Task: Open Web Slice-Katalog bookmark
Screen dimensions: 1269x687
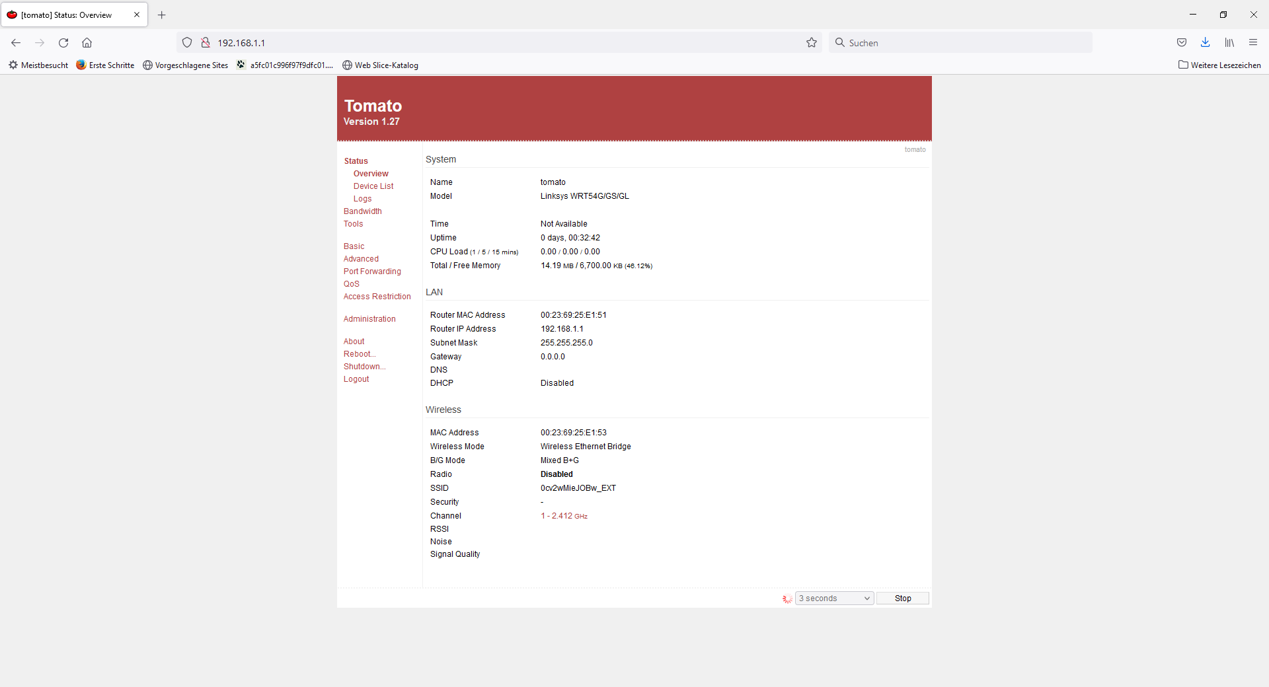Action: pos(380,65)
